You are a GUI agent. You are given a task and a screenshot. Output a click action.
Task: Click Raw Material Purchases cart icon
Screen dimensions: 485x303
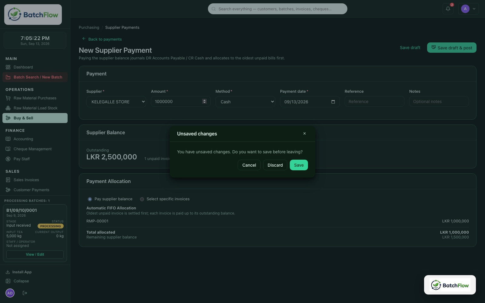pos(8,98)
